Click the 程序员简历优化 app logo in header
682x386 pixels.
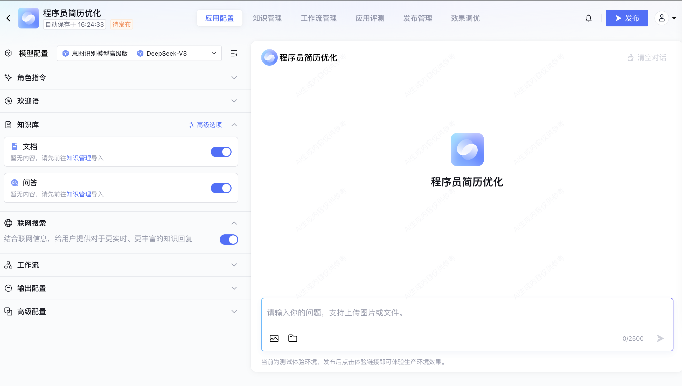pyautogui.click(x=29, y=18)
